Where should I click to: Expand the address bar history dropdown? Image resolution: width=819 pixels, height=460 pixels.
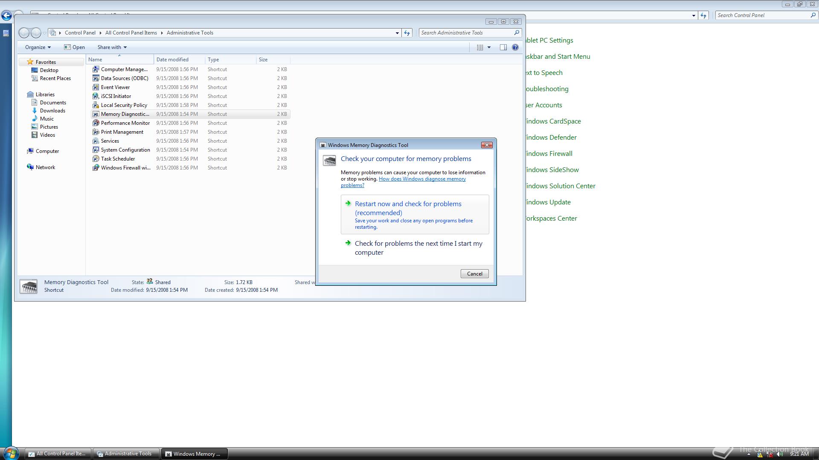(397, 33)
